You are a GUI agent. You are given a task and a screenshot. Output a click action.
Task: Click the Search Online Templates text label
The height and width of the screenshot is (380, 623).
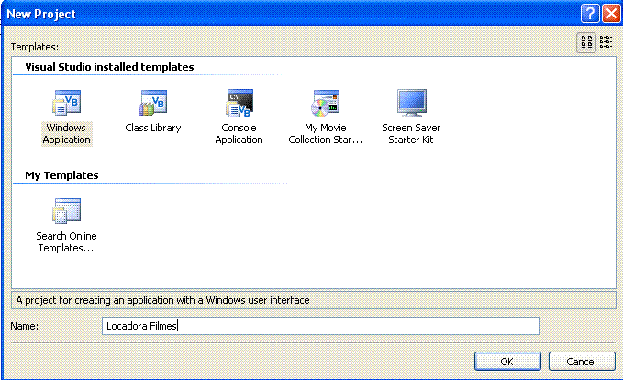66,242
